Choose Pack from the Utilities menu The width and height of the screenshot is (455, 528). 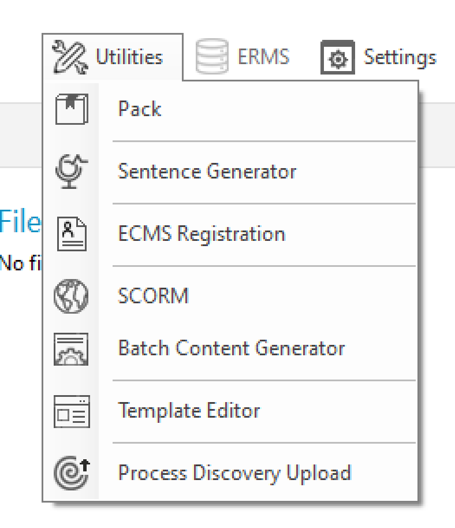[140, 109]
